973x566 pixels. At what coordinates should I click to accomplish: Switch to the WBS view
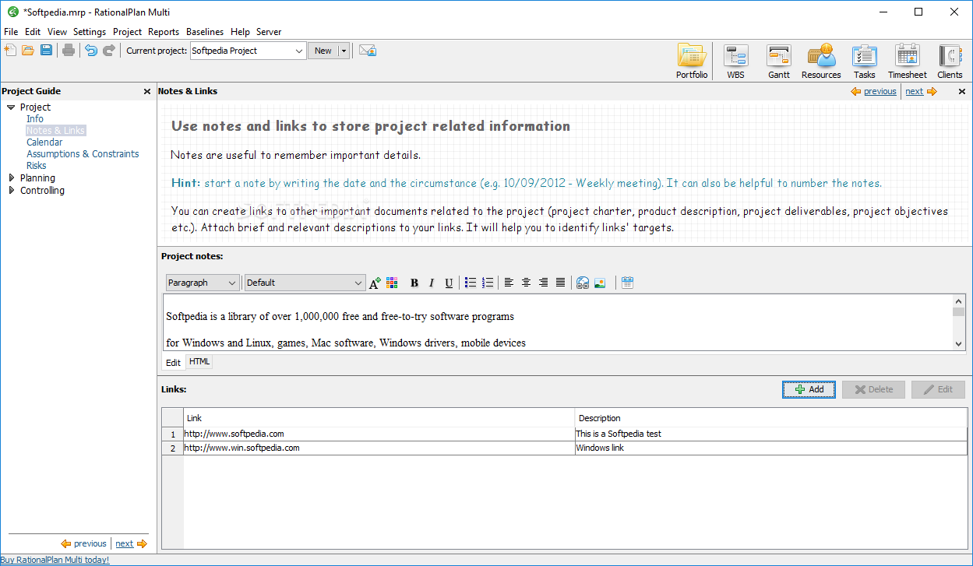[x=735, y=62]
